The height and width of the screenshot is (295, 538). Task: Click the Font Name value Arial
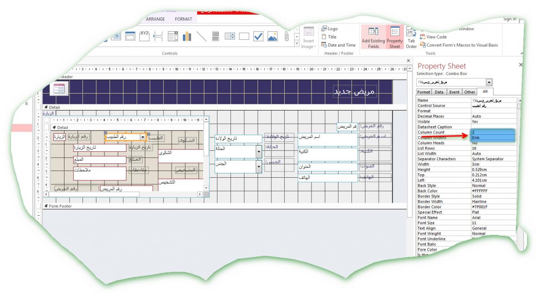pyautogui.click(x=494, y=218)
